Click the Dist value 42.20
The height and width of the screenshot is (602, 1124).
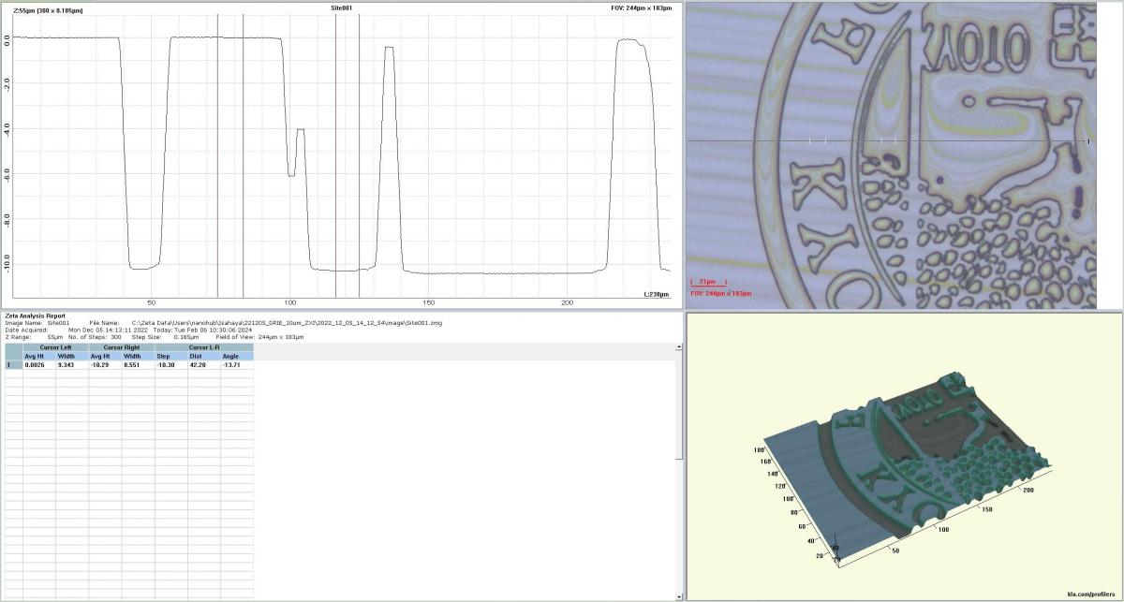point(203,365)
